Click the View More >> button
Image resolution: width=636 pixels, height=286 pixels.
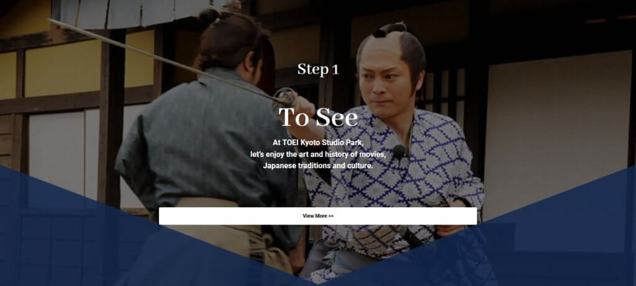point(317,216)
